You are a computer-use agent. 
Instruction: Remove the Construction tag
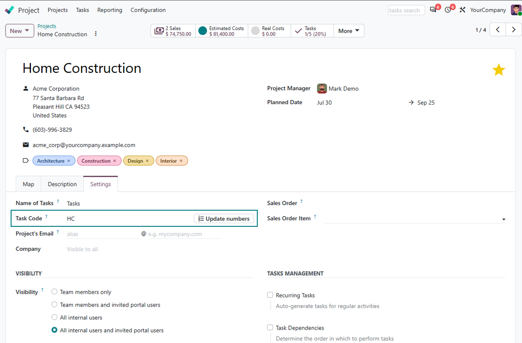(115, 161)
